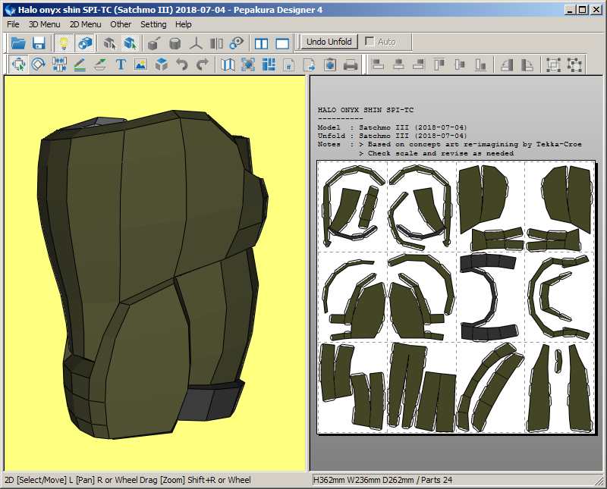Select the Text tool icon
Image resolution: width=607 pixels, height=489 pixels.
coord(120,64)
